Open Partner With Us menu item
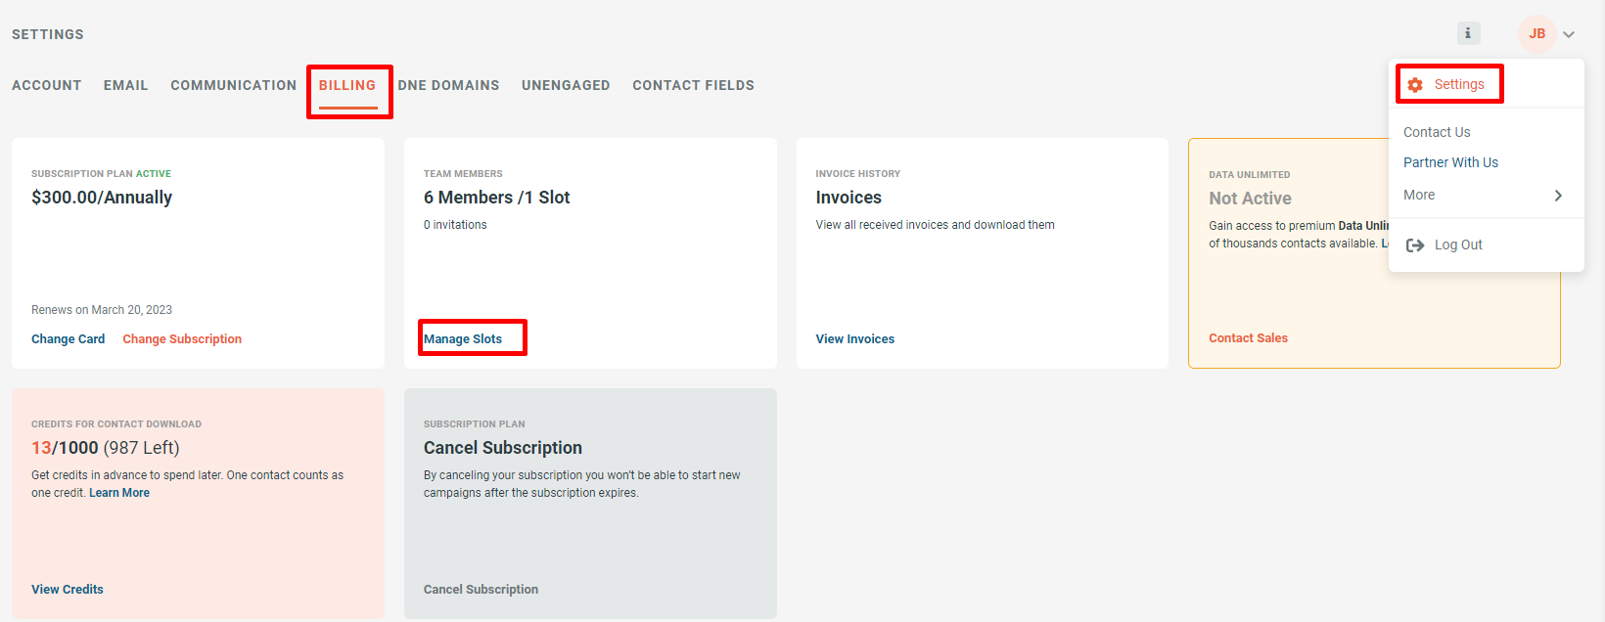Viewport: 1605px width, 622px height. pyautogui.click(x=1450, y=162)
